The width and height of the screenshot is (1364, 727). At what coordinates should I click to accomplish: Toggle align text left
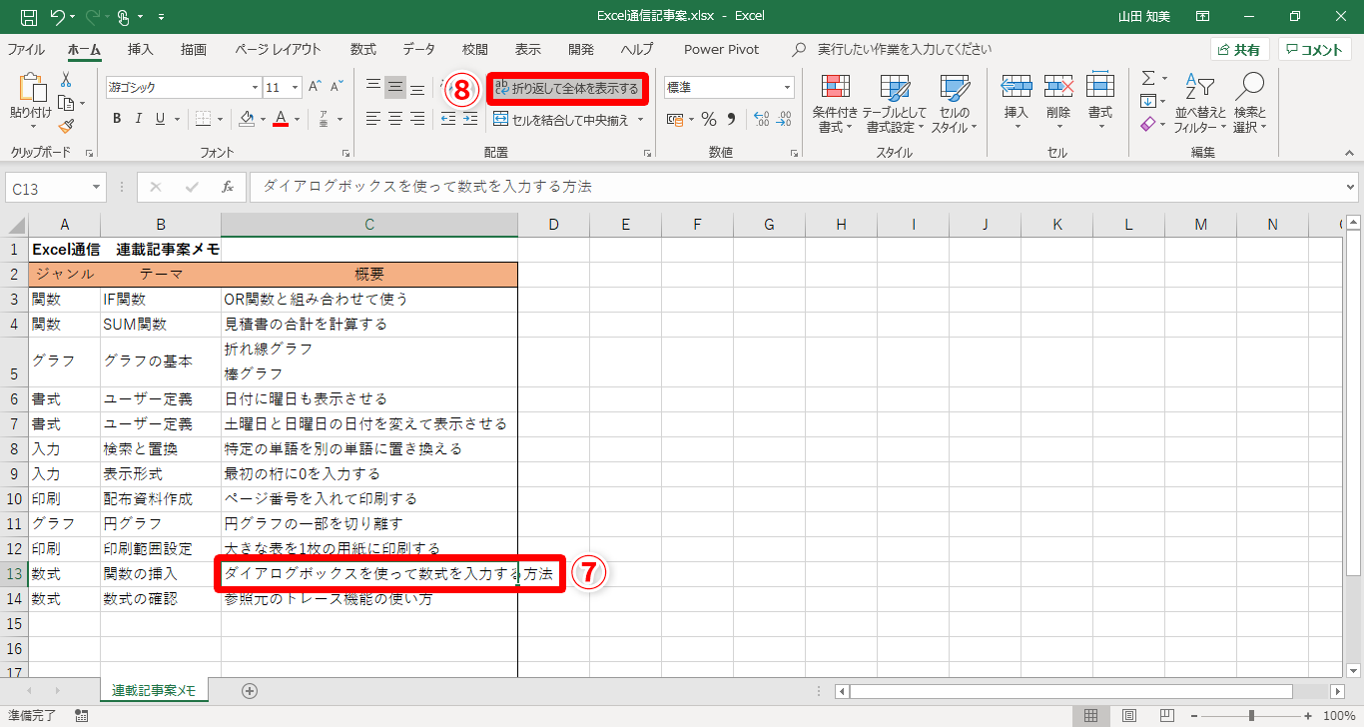(373, 119)
